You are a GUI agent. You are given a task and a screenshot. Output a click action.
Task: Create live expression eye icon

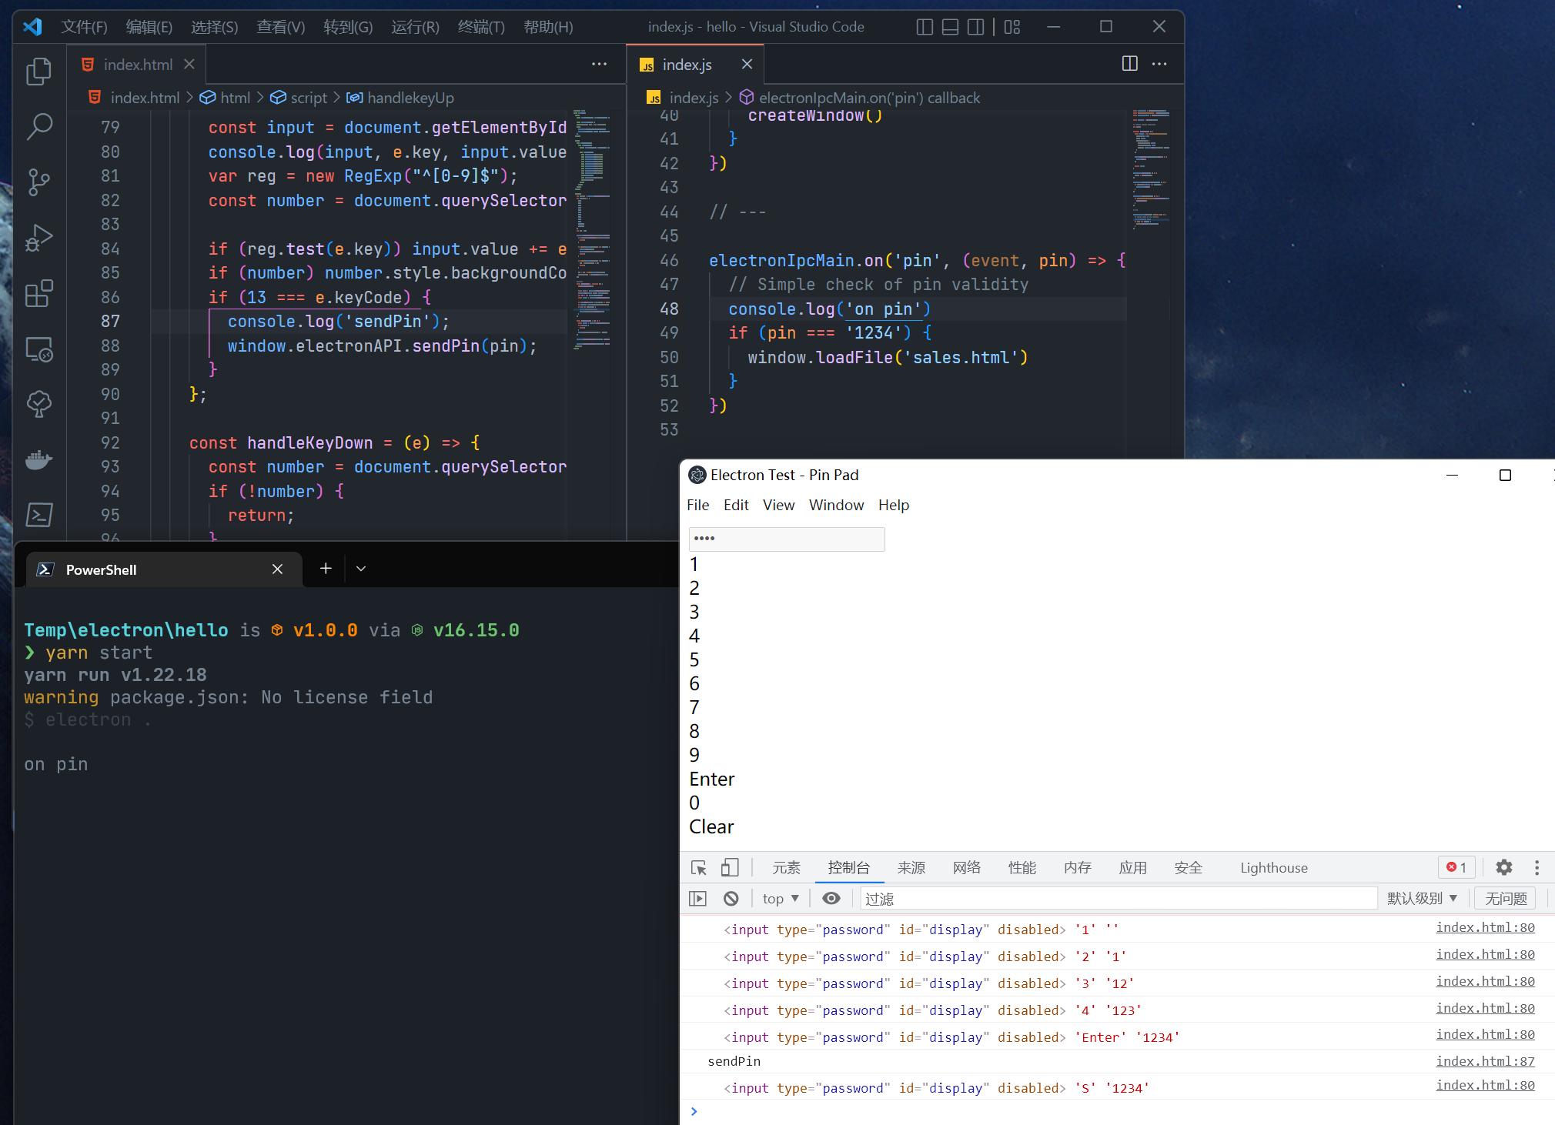(x=831, y=899)
